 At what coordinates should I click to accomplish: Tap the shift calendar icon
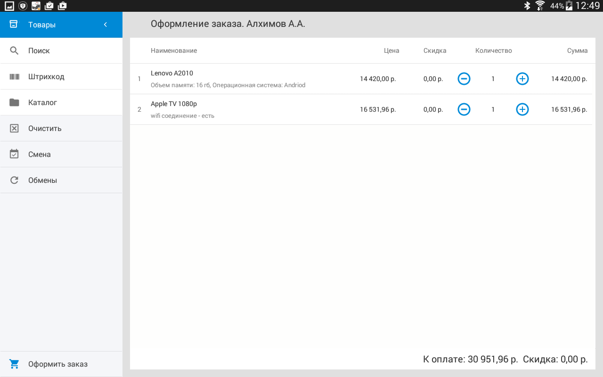click(x=14, y=154)
